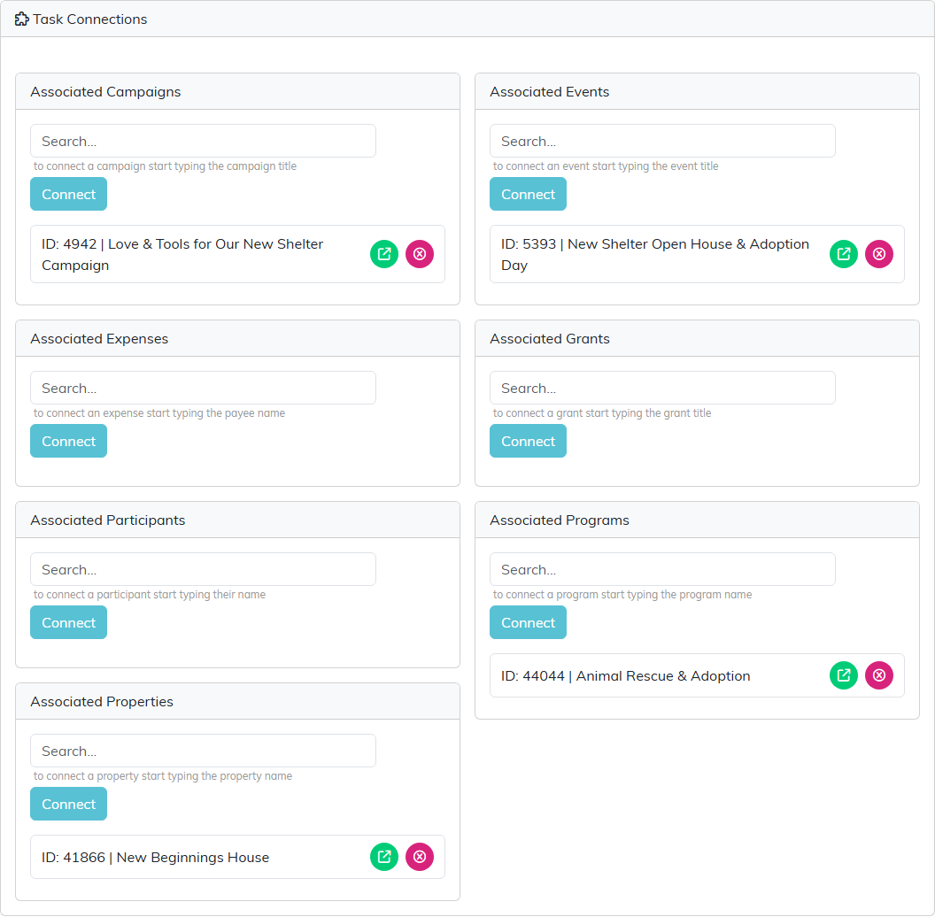Viewport: 935px width, 917px height.
Task: Click Connect button under Associated Participants
Action: [68, 622]
